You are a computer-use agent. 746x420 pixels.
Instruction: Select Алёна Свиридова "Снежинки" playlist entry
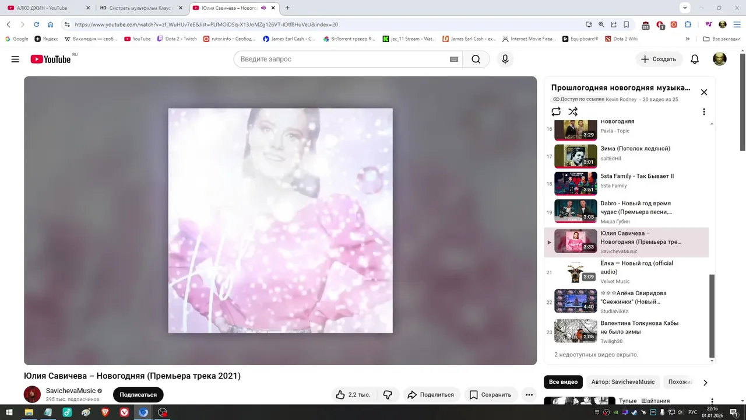(627, 302)
